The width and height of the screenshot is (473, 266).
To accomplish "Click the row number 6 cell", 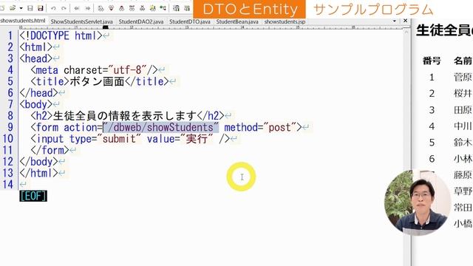I will tap(432, 159).
